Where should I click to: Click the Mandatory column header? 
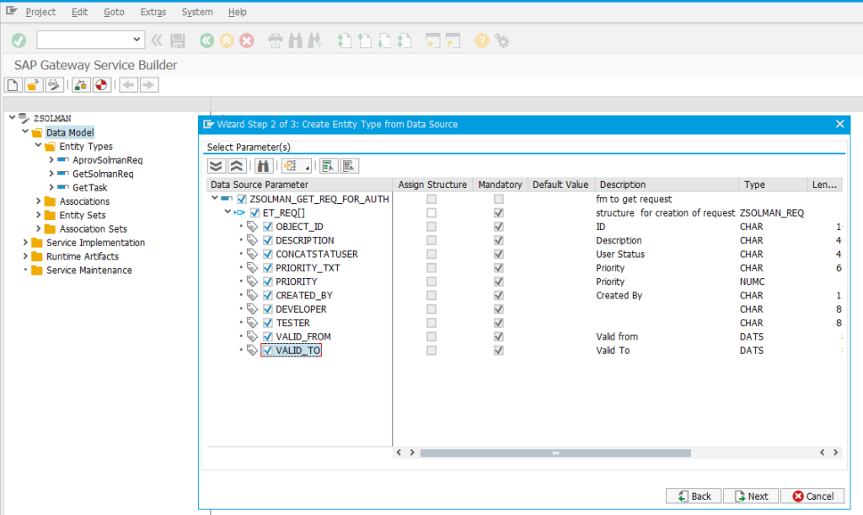tap(500, 185)
